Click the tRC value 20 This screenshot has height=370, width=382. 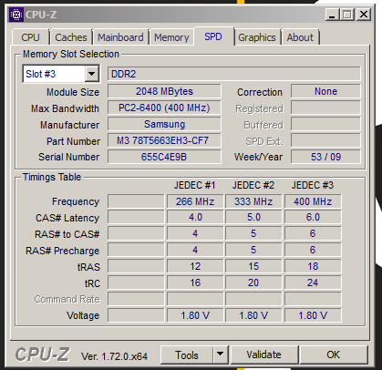tap(253, 283)
